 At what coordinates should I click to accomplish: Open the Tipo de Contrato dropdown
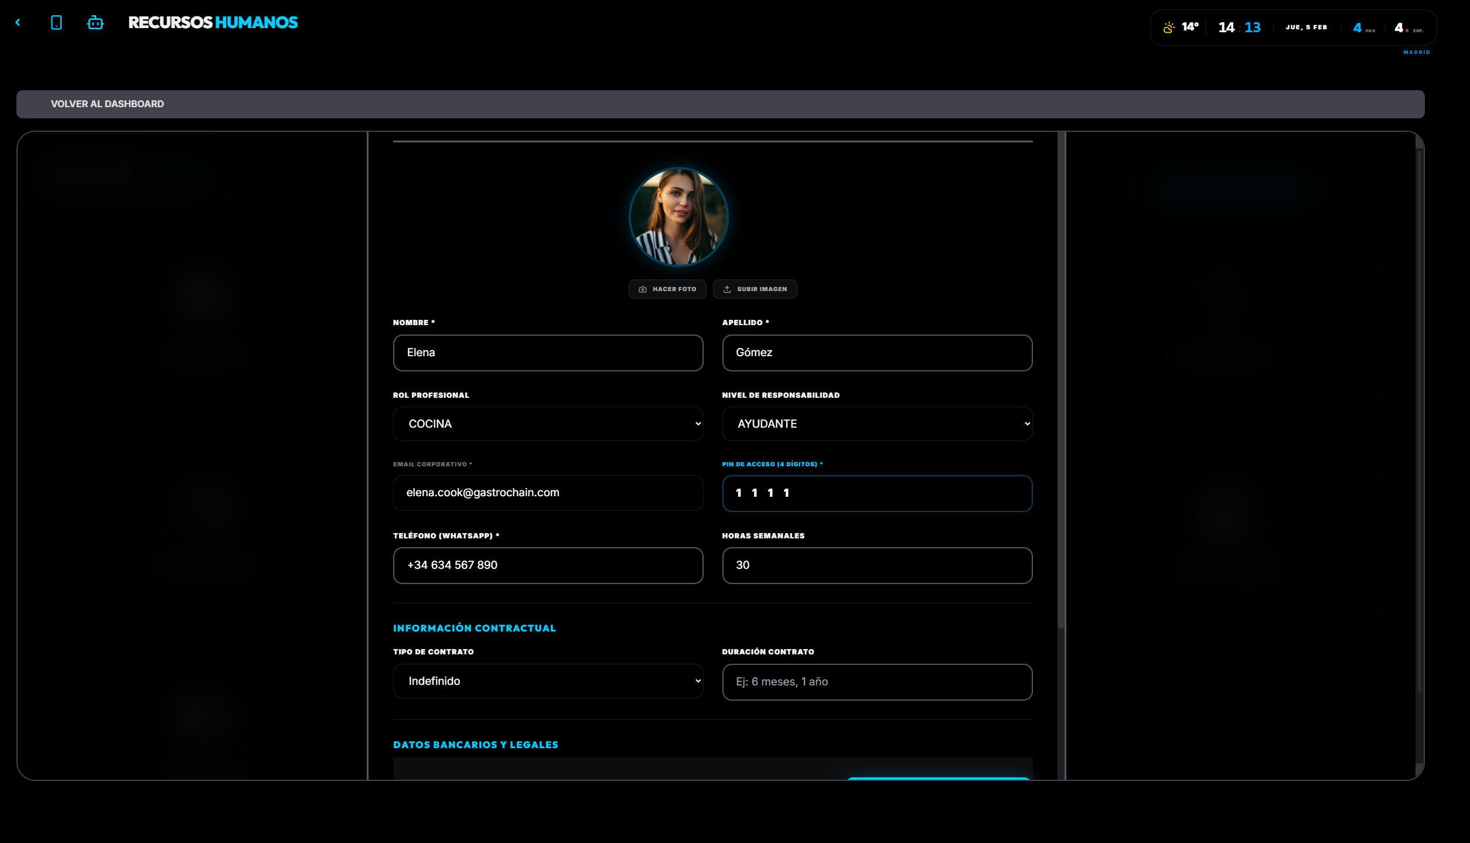[548, 681]
